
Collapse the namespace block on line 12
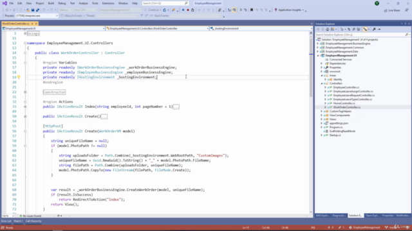point(25,43)
